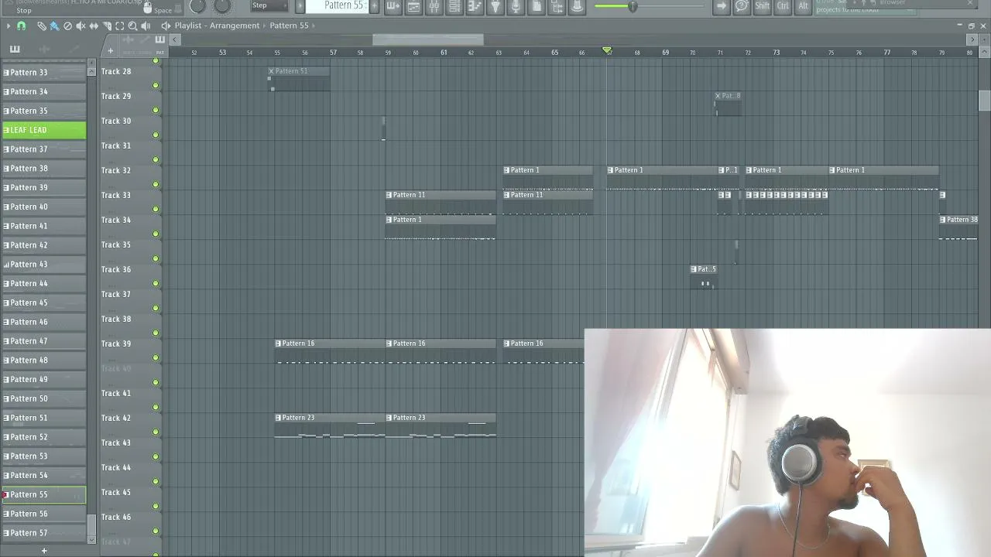Select Pattern 33 in picker list
This screenshot has width=991, height=557.
[x=44, y=72]
